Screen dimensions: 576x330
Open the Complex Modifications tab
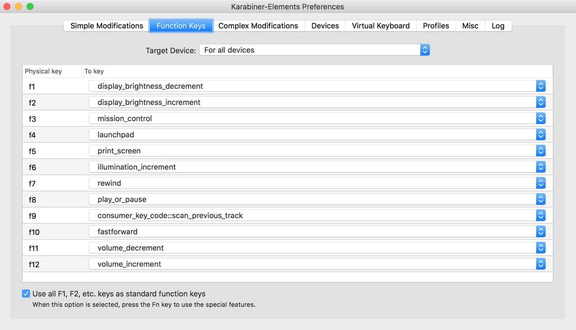[x=258, y=26]
